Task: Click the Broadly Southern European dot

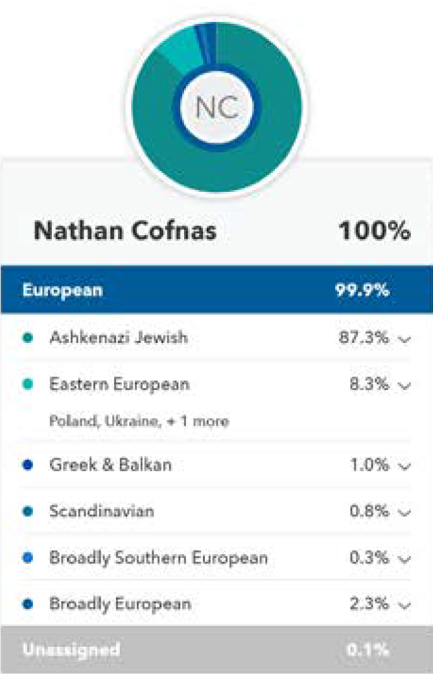Action: pyautogui.click(x=27, y=557)
